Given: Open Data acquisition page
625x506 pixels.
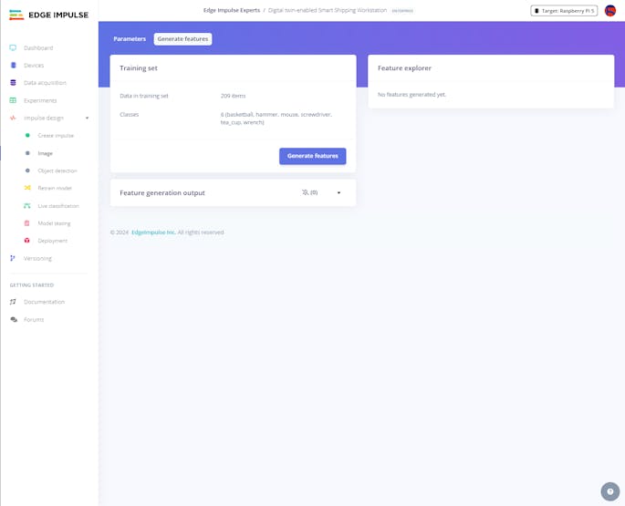Looking at the screenshot, I should tap(45, 83).
